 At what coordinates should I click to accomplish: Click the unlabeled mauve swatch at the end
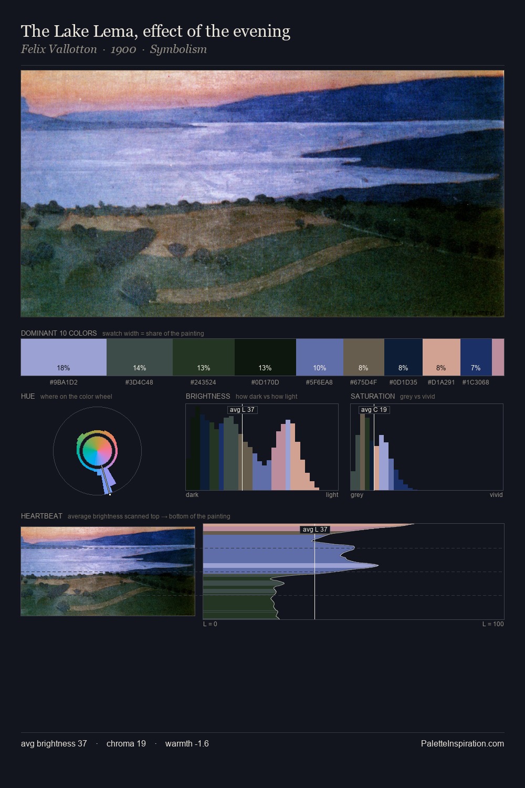click(x=498, y=357)
